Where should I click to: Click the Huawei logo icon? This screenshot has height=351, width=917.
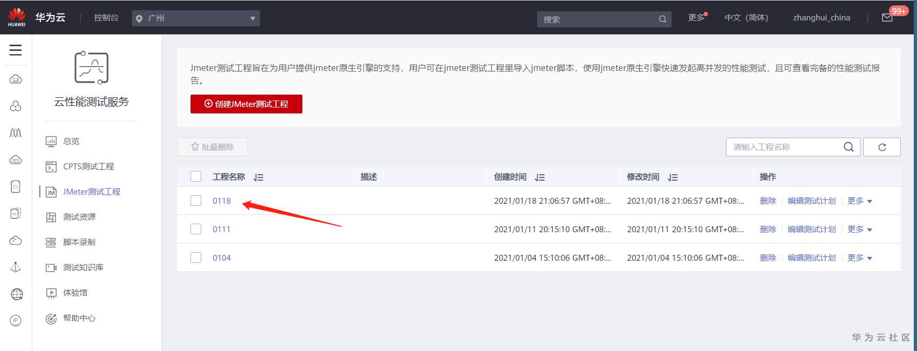17,17
